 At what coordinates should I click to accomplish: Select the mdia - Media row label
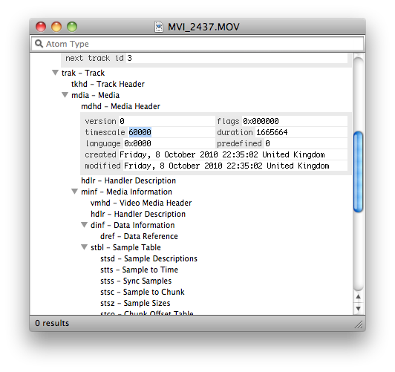click(95, 95)
